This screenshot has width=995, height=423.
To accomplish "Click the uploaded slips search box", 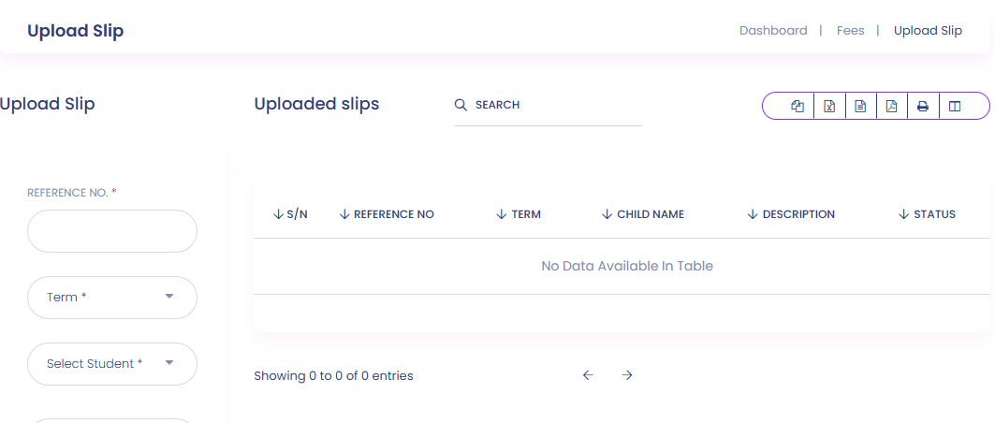I will [552, 105].
